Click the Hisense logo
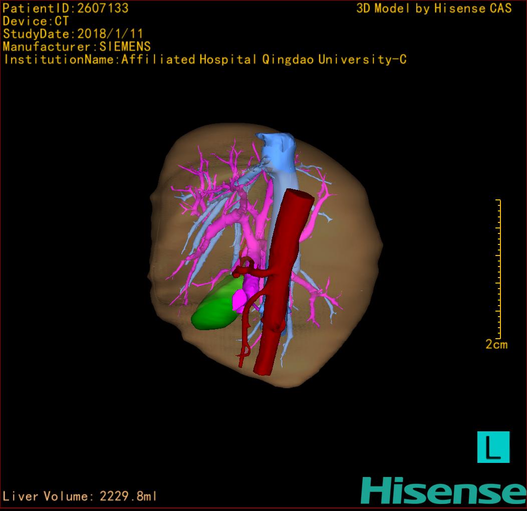The width and height of the screenshot is (527, 511). coord(444,491)
